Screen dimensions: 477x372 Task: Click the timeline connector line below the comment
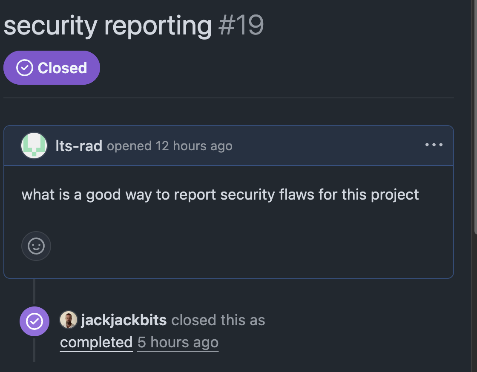click(x=34, y=292)
